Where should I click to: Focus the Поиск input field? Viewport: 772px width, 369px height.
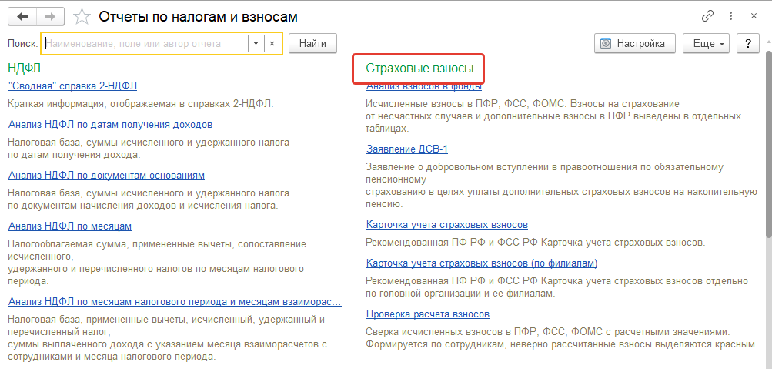point(145,43)
